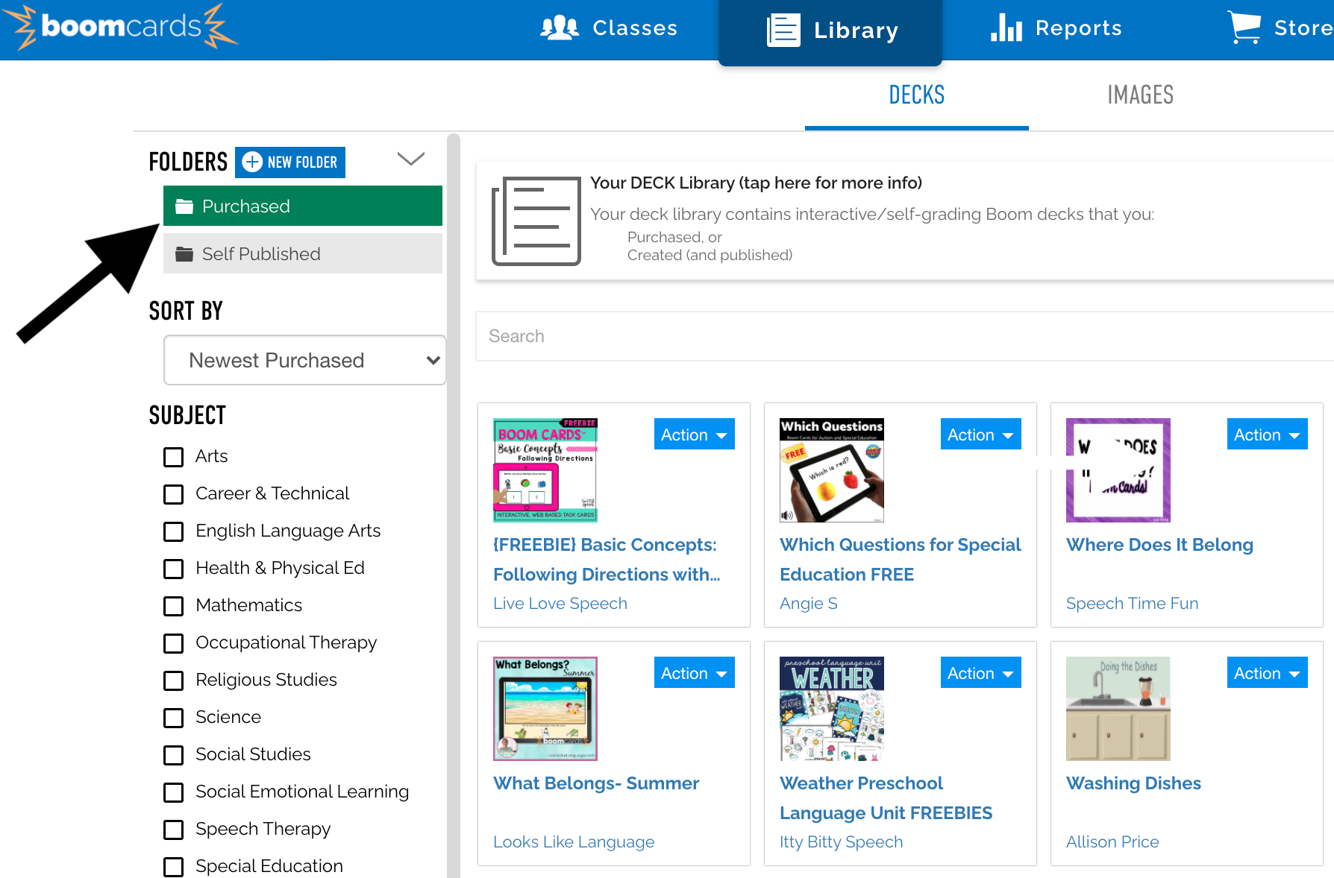The height and width of the screenshot is (878, 1334).
Task: Open the Newest Purchased sort dropdown
Action: click(x=304, y=360)
